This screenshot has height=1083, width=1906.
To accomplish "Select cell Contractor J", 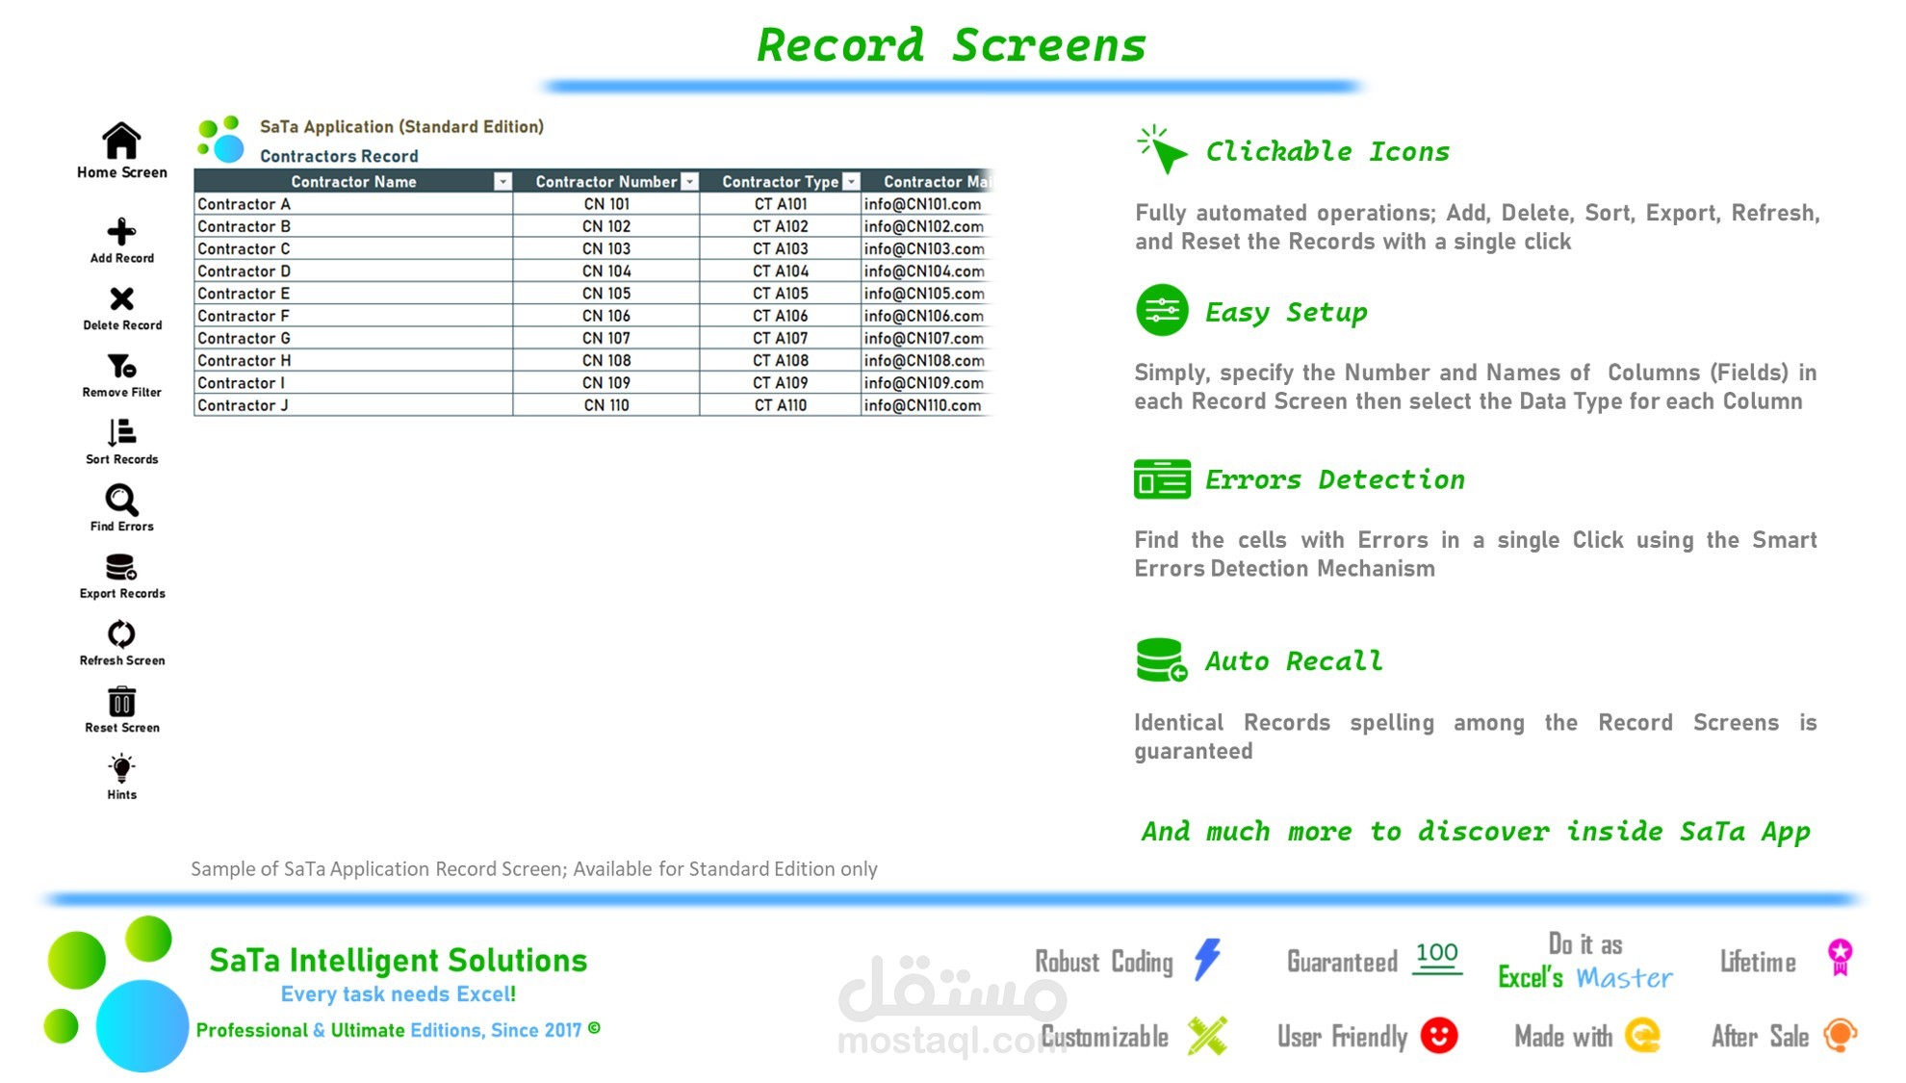I will pos(353,405).
